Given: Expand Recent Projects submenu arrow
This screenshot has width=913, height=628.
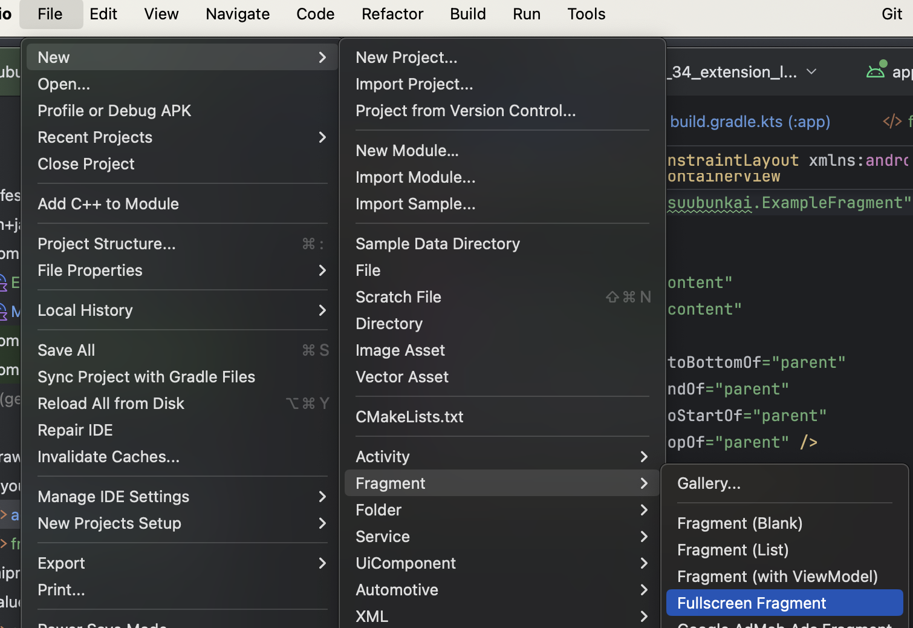Looking at the screenshot, I should [x=322, y=137].
